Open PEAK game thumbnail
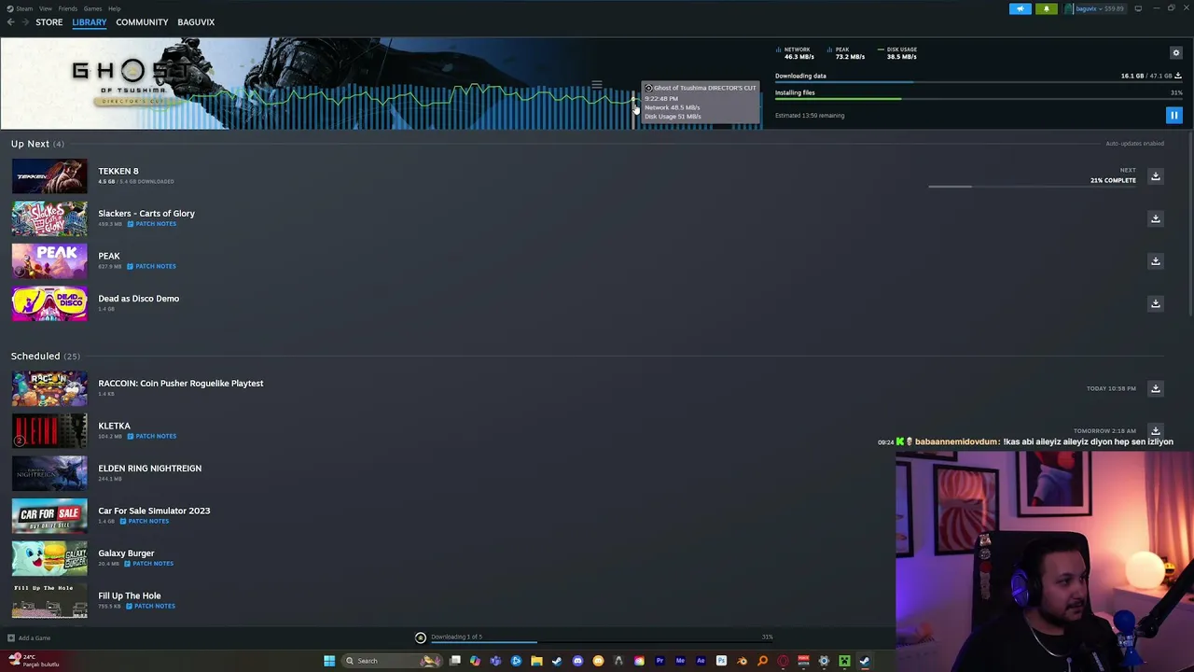This screenshot has width=1194, height=672. click(49, 261)
